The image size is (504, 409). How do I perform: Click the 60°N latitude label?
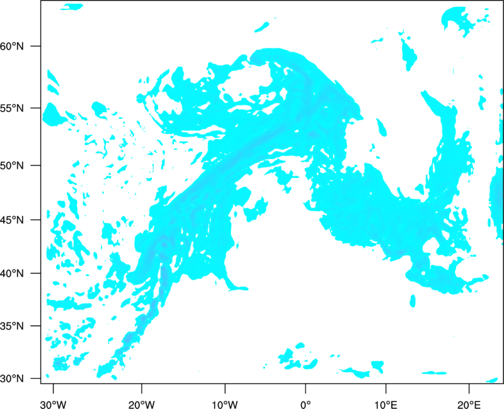click(x=12, y=46)
